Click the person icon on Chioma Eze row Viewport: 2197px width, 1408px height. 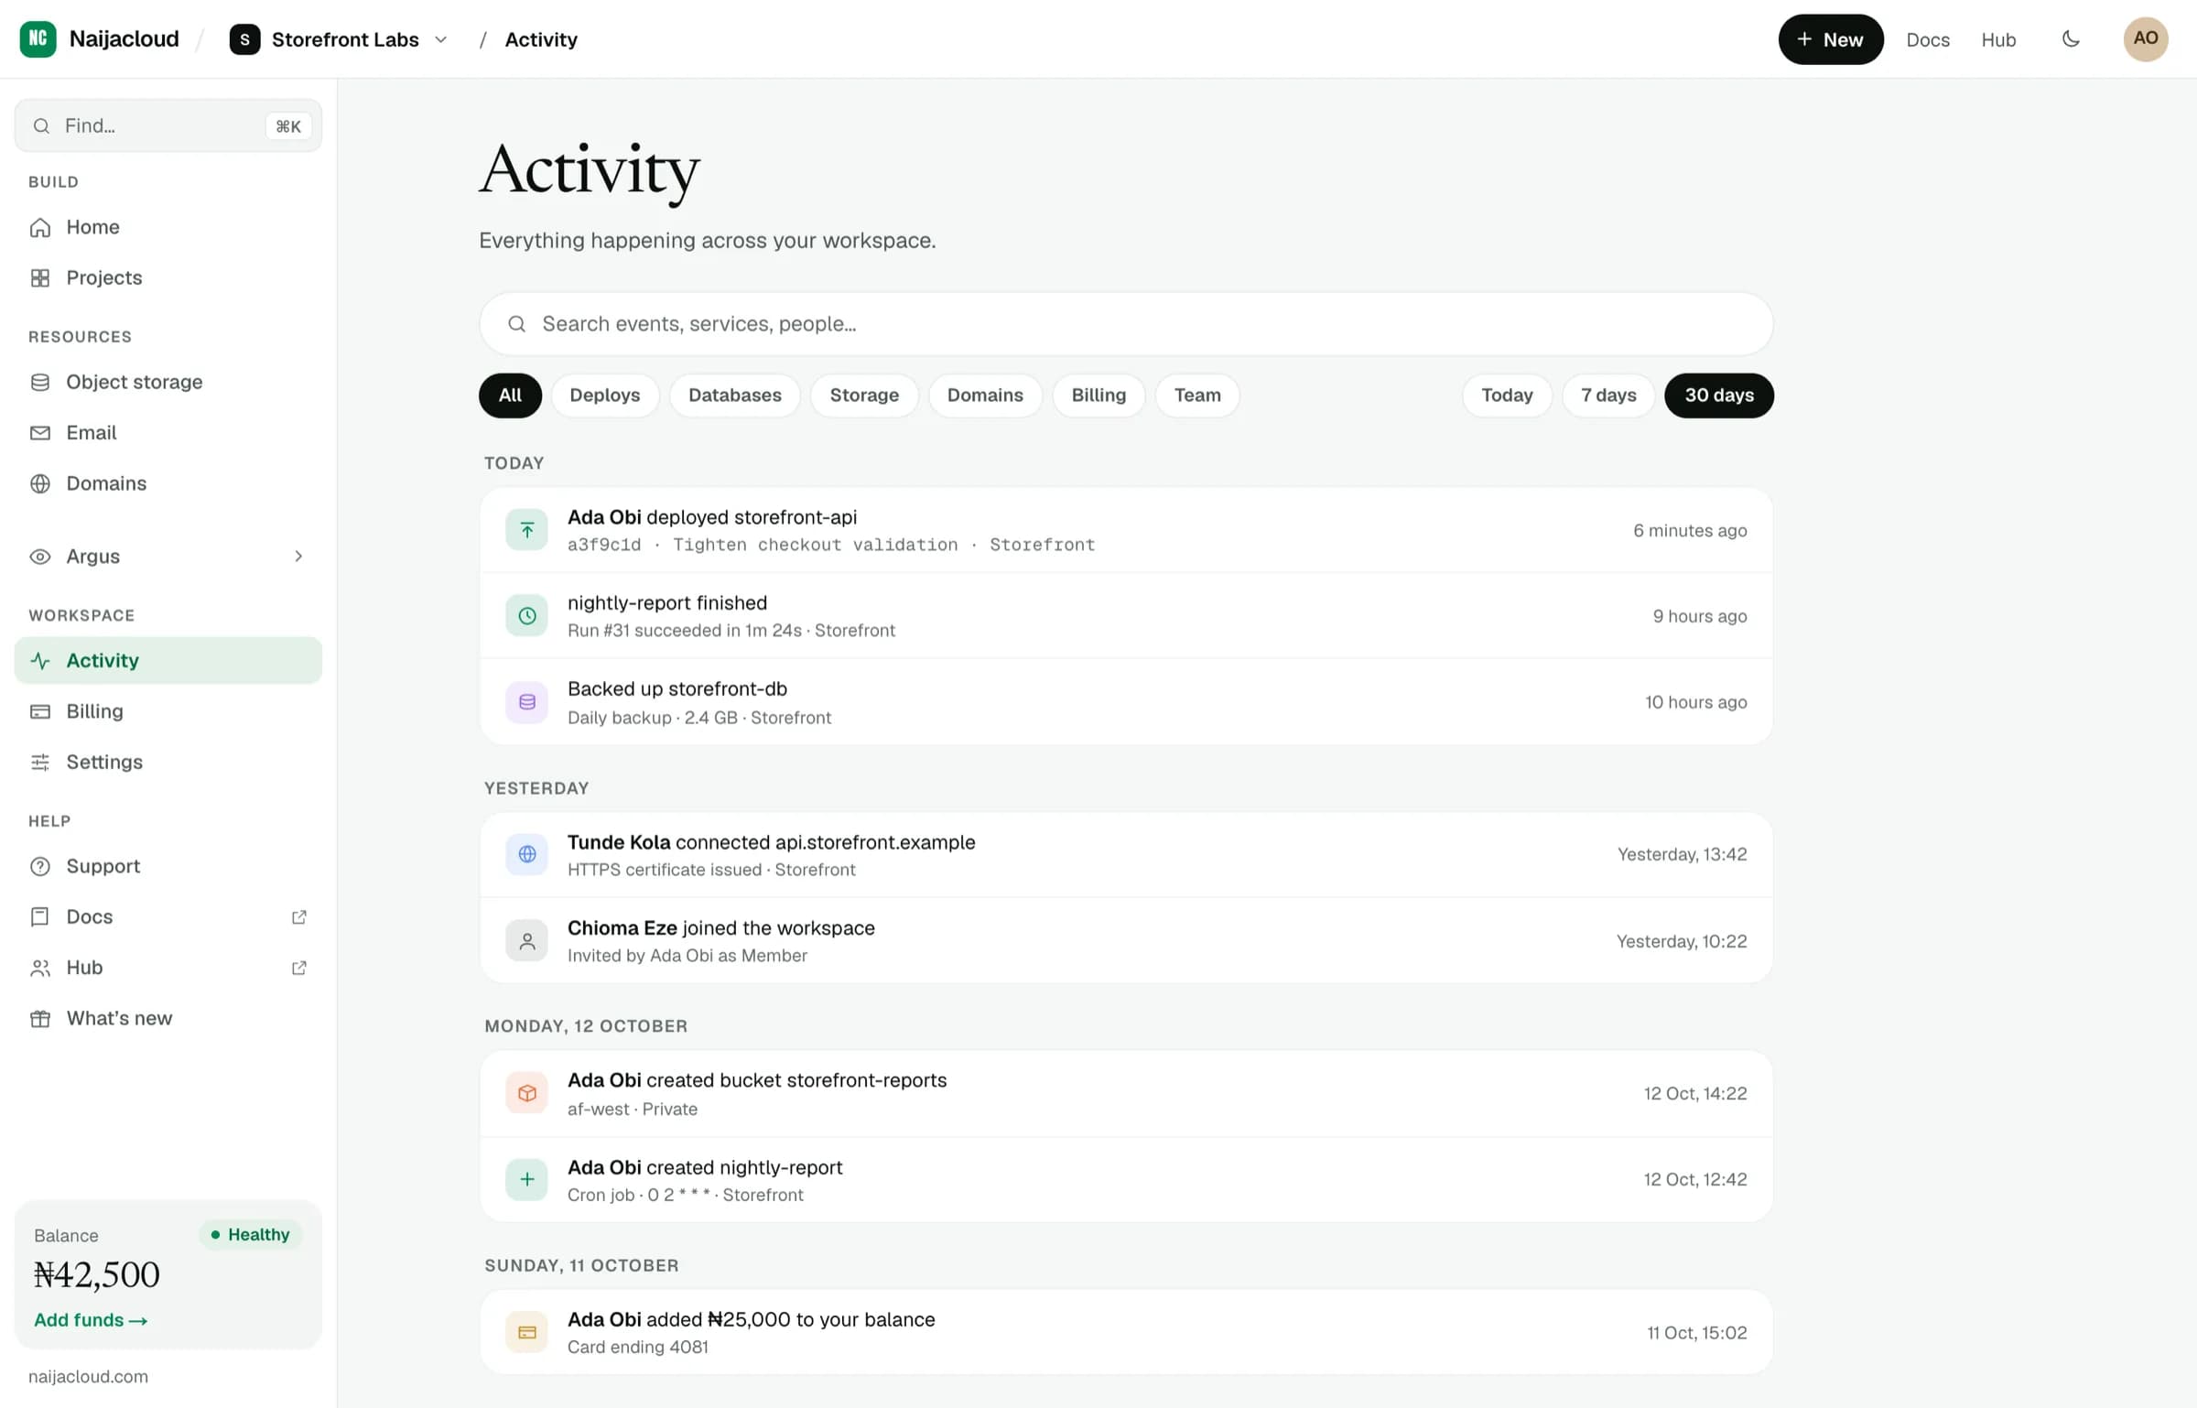[527, 941]
